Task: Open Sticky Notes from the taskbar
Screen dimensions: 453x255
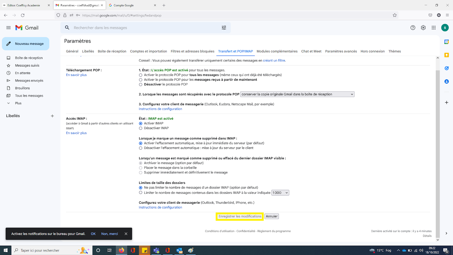Action: click(x=145, y=250)
